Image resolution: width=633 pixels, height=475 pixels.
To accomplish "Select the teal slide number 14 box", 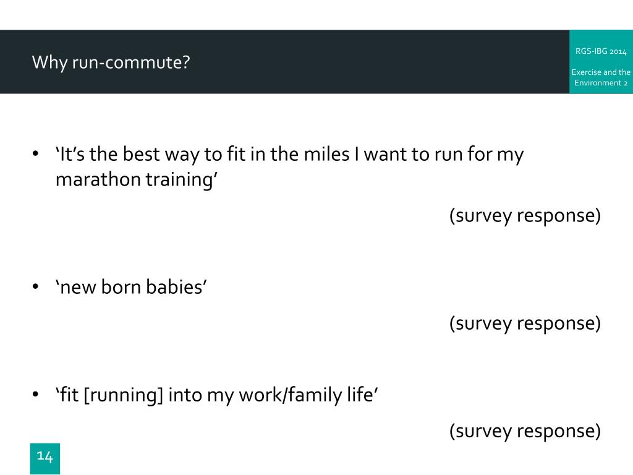I will pyautogui.click(x=45, y=458).
